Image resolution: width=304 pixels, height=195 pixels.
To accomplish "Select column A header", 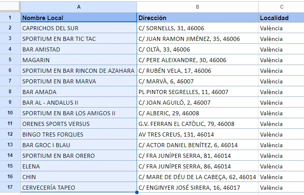I will coord(79,7).
